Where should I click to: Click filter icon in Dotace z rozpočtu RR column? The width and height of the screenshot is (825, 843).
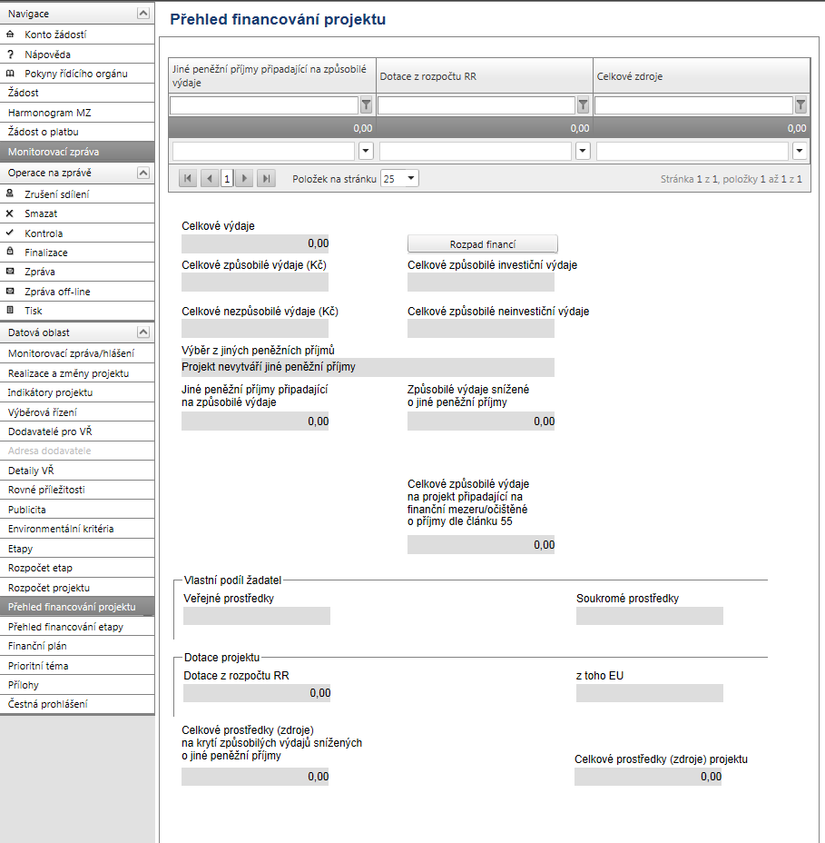[584, 104]
